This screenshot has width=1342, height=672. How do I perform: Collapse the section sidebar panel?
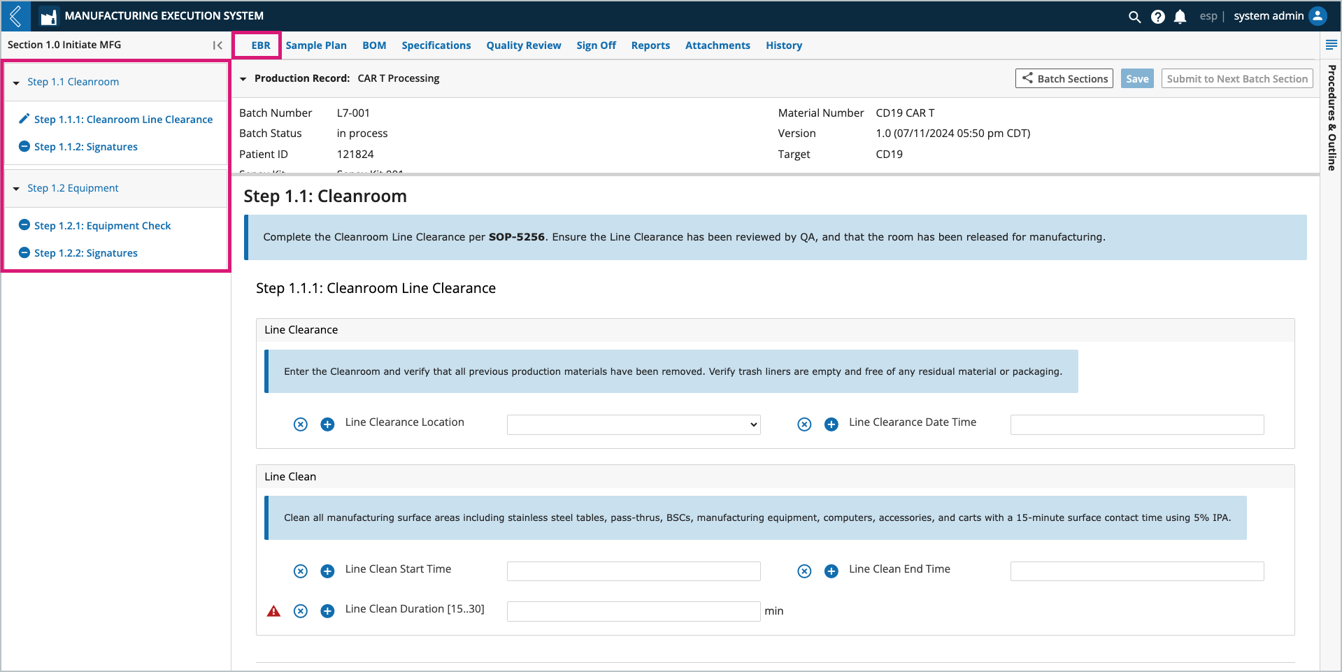pyautogui.click(x=217, y=45)
